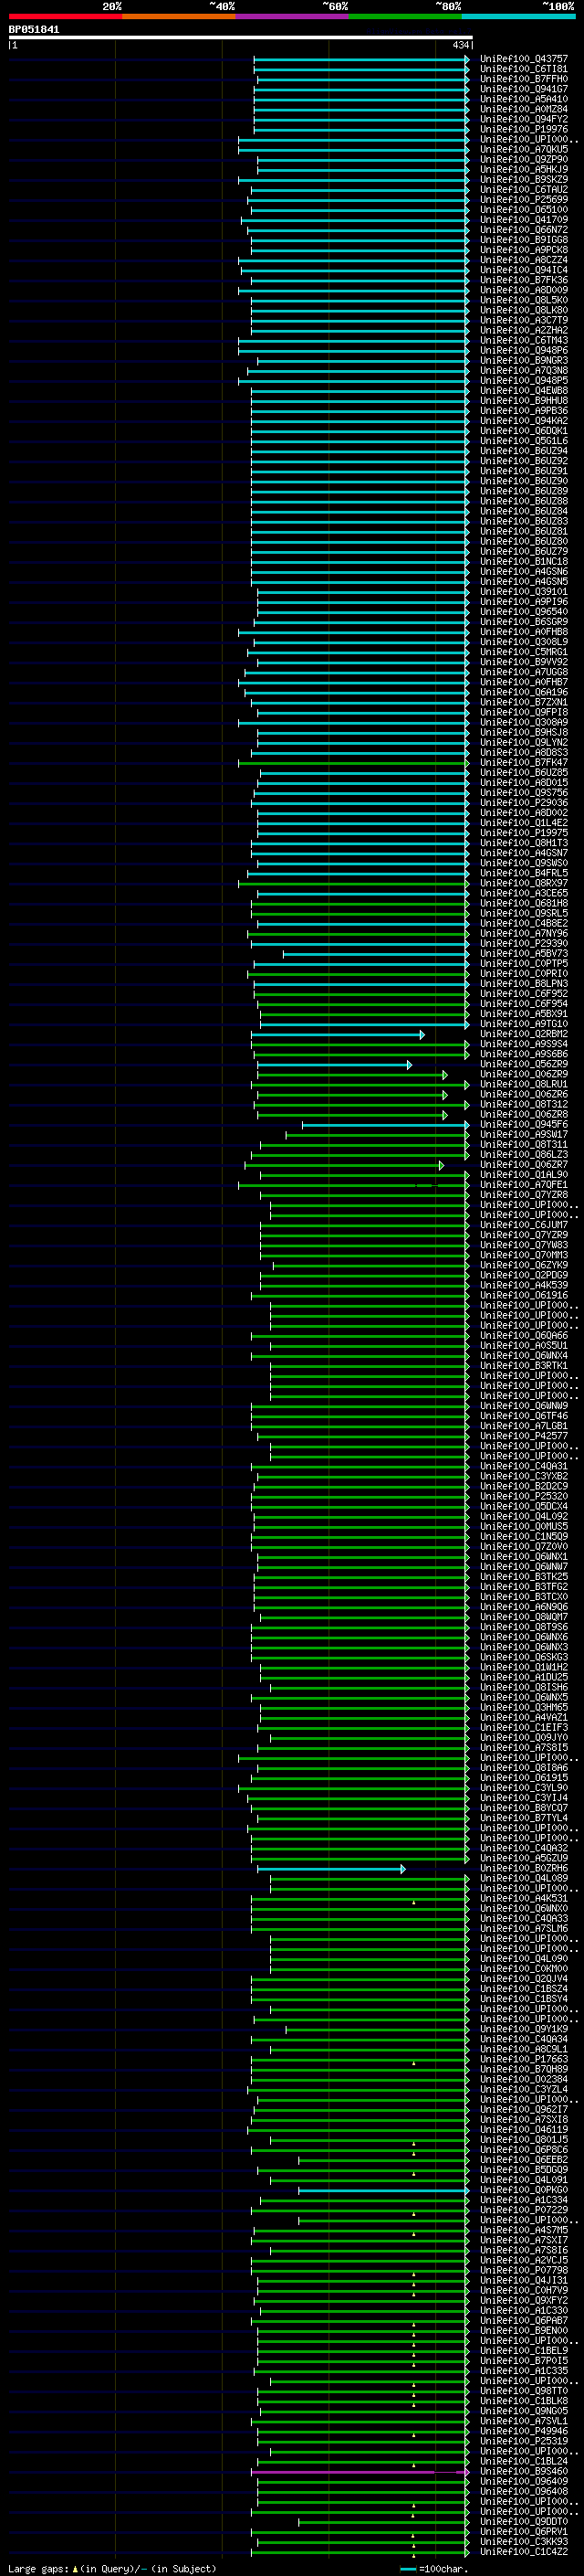The image size is (584, 2576).
Task: Open the UniRef100_Q9NG05 entry
Action: [x=523, y=2411]
